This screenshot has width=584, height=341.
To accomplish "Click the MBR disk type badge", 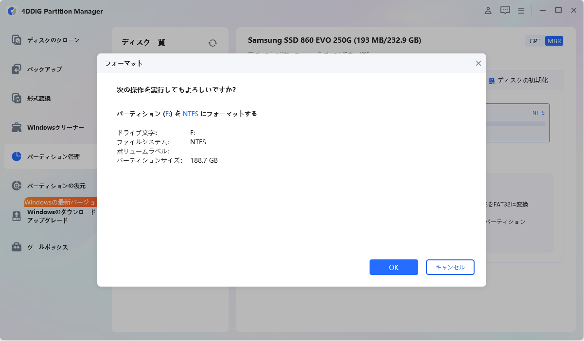I will (x=554, y=41).
